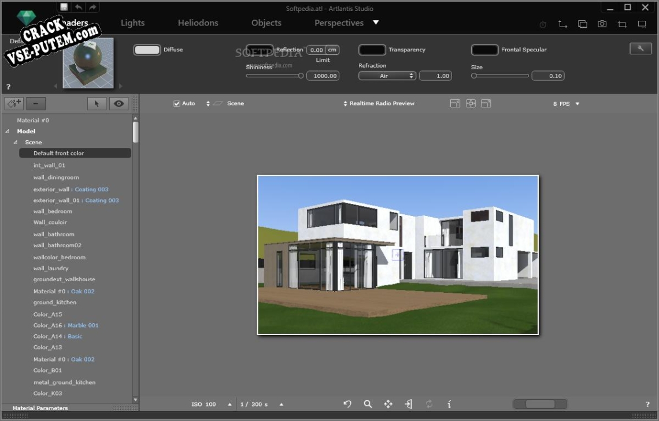Choose the centered preview layout icon
Viewport: 659px width, 421px height.
pyautogui.click(x=471, y=103)
